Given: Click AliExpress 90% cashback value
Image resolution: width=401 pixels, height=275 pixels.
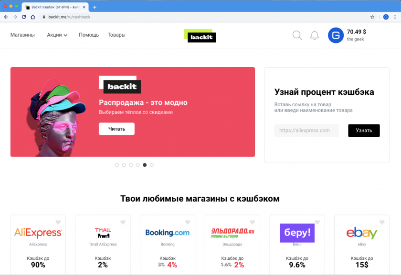Looking at the screenshot, I should (38, 265).
